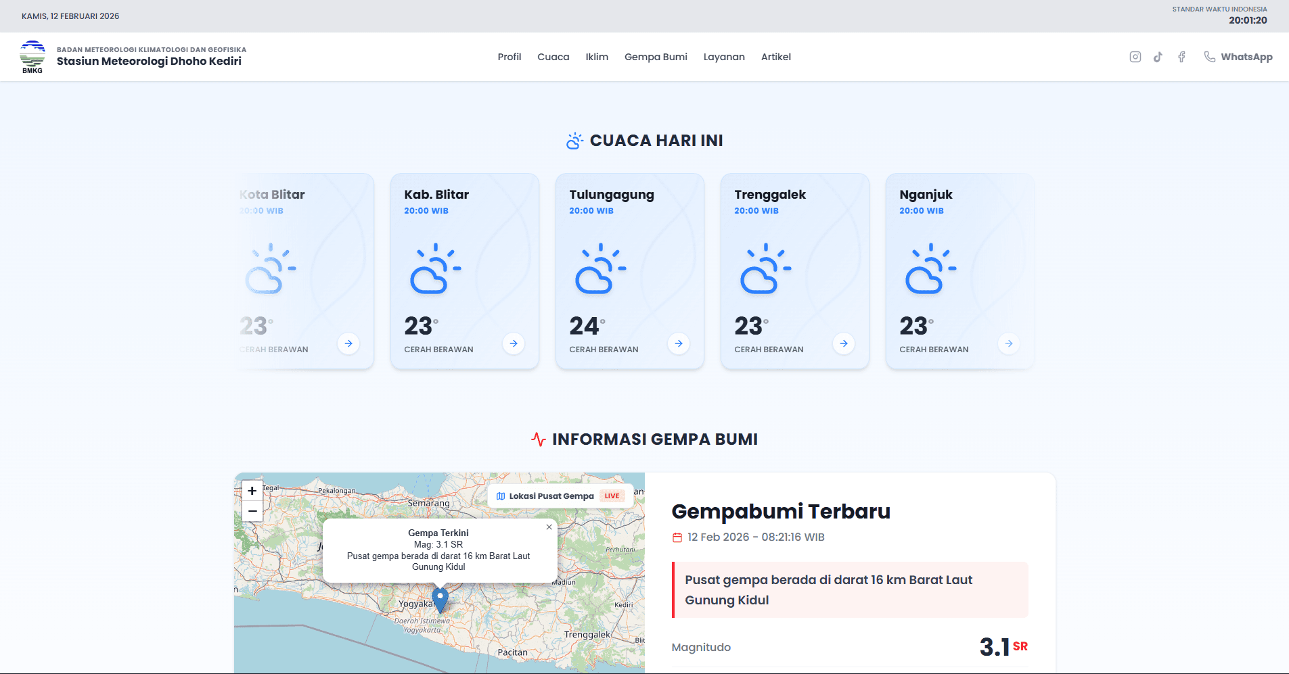Screen dimensions: 1289x674
Task: Click the BMKG logo
Action: (x=32, y=57)
